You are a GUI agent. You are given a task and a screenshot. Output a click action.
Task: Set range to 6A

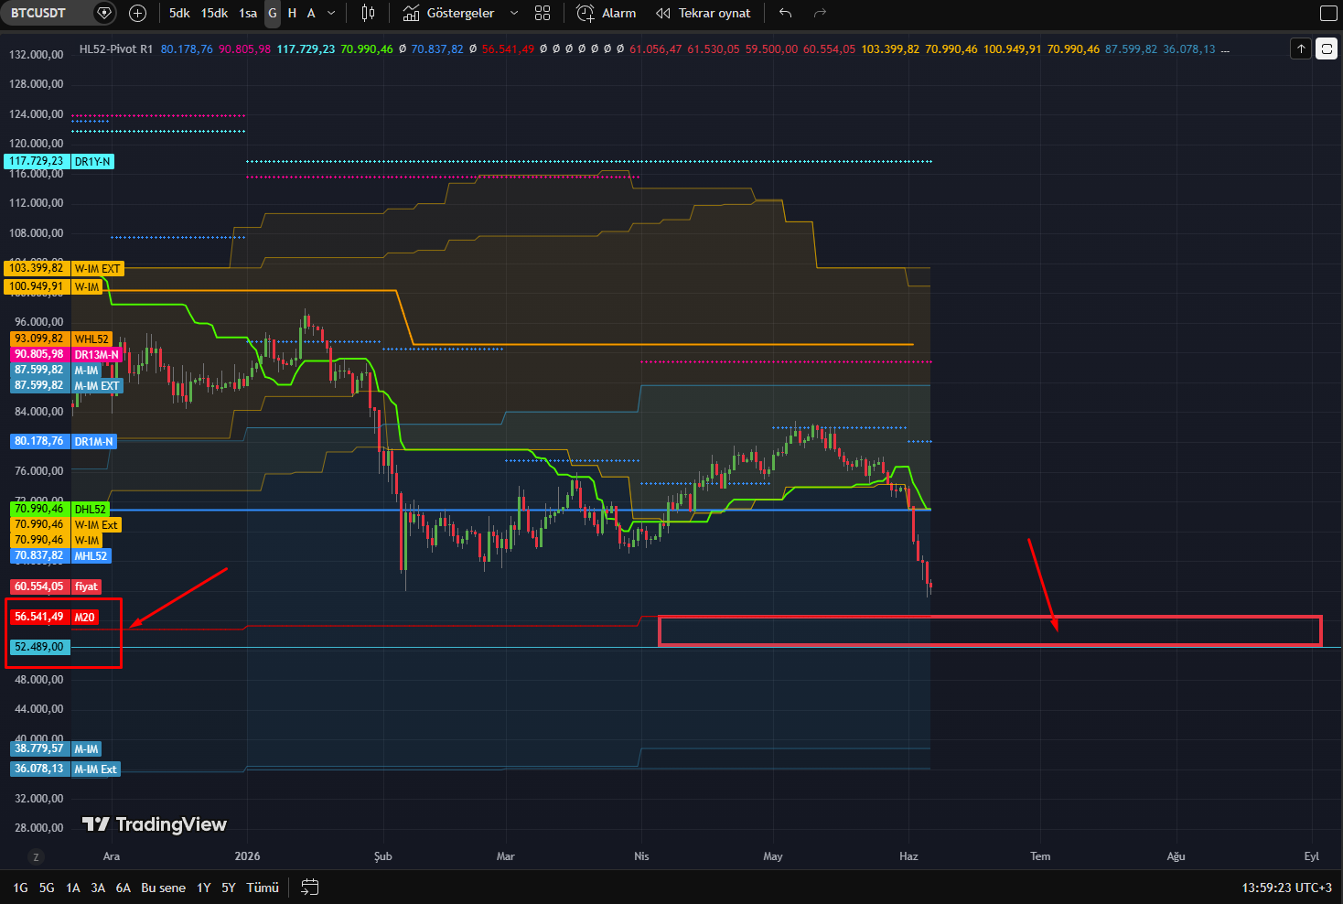click(x=124, y=888)
